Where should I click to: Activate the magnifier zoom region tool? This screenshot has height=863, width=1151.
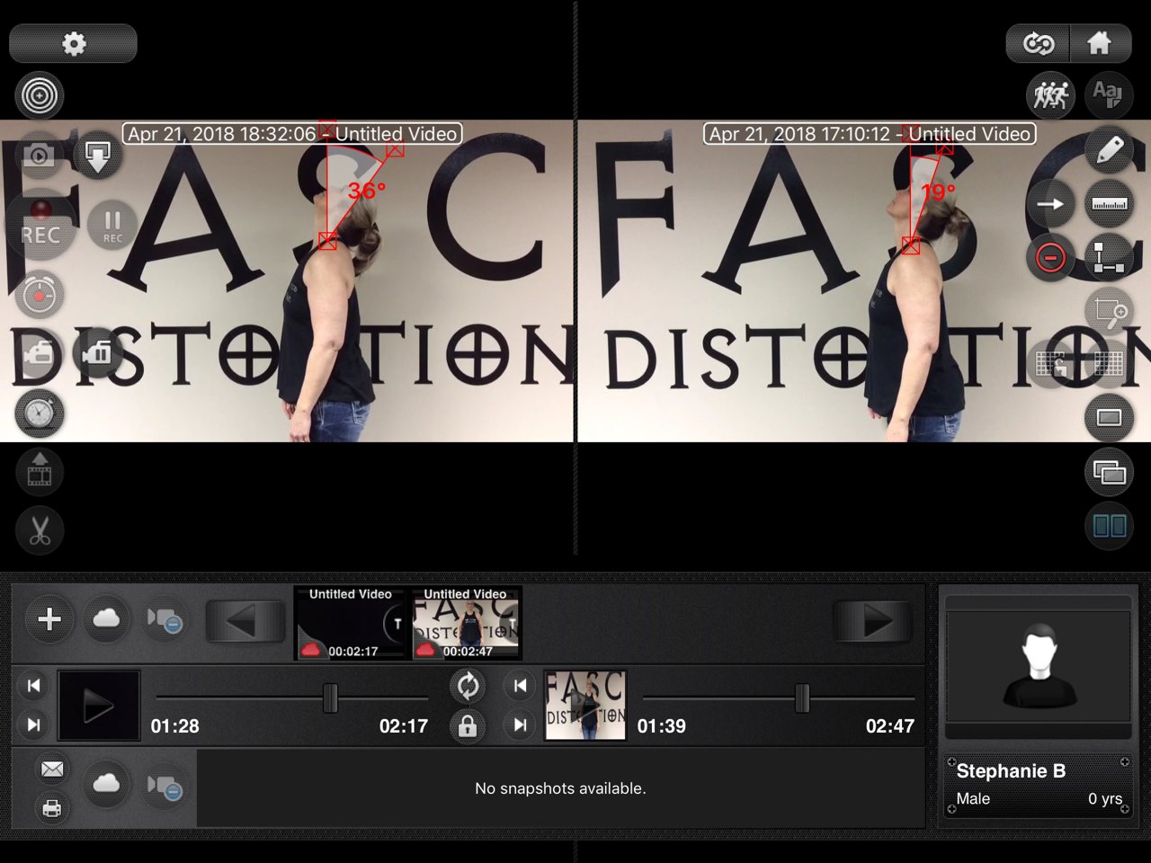(x=1109, y=312)
